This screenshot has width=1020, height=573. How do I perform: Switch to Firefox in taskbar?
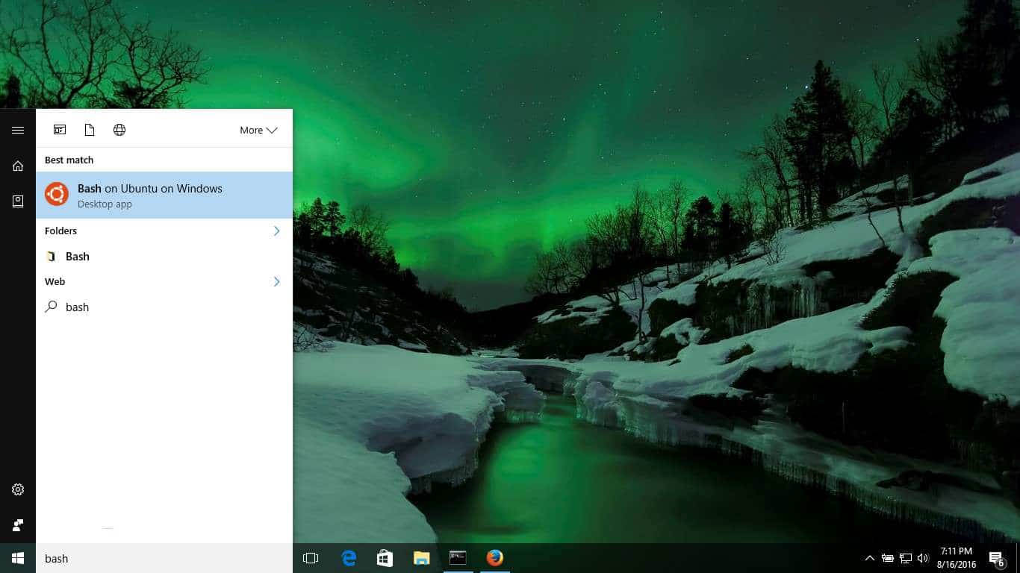[494, 558]
